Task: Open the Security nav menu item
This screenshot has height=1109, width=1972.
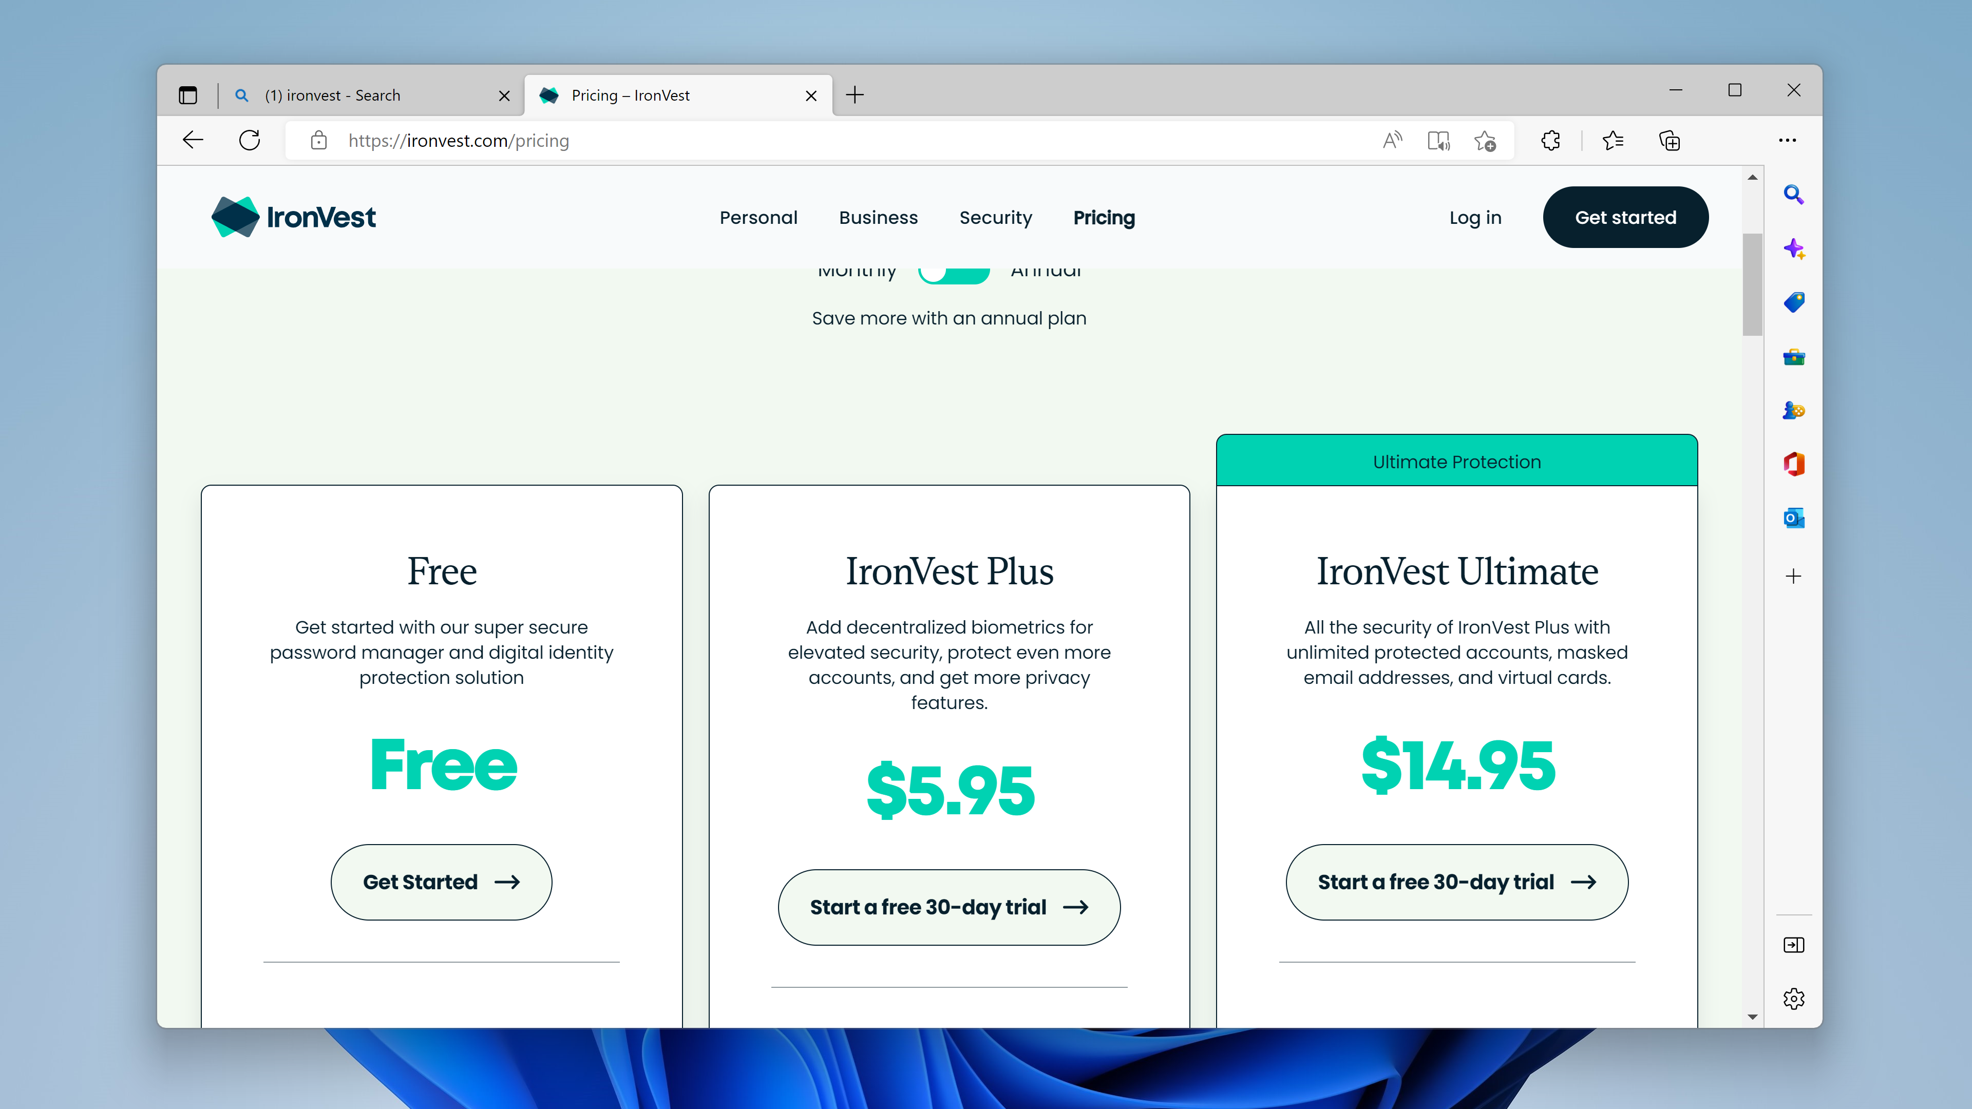Action: pyautogui.click(x=995, y=217)
